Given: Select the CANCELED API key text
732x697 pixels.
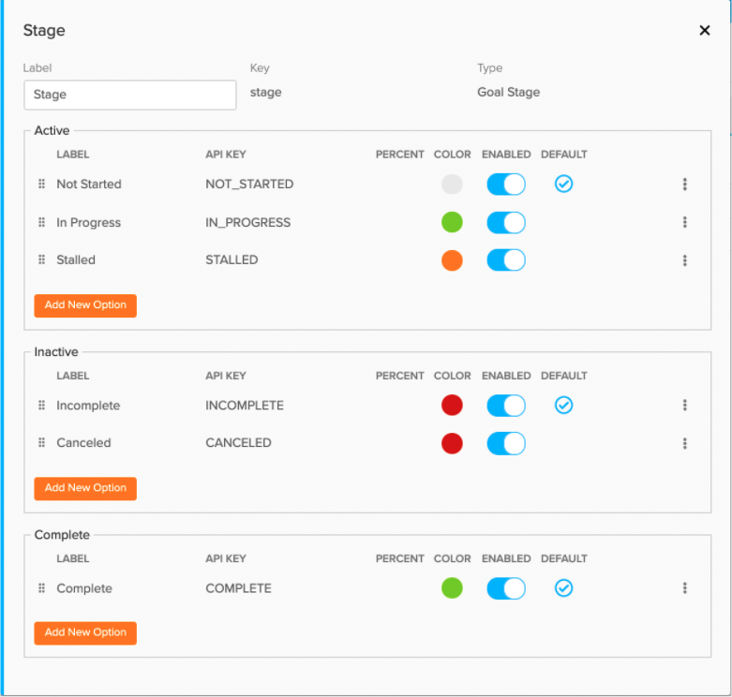Looking at the screenshot, I should (238, 442).
